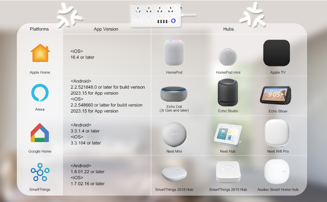The width and height of the screenshot is (327, 202).
Task: Click '1.7.02.16 or later' text
Action: tap(88, 184)
